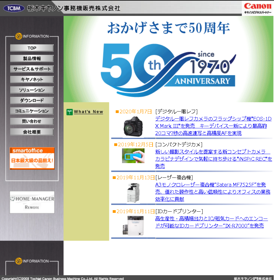Click the ID card printer thumbnail
The width and height of the screenshot is (274, 280).
(133, 225)
